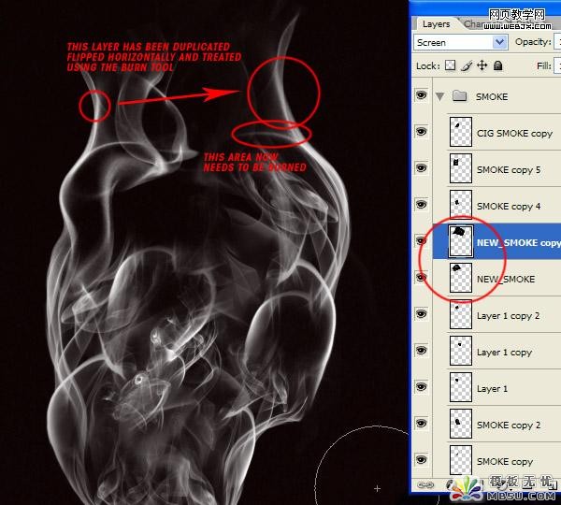Click the NEW_SMOKE layer thumbnail
The width and height of the screenshot is (561, 505).
pyautogui.click(x=460, y=278)
